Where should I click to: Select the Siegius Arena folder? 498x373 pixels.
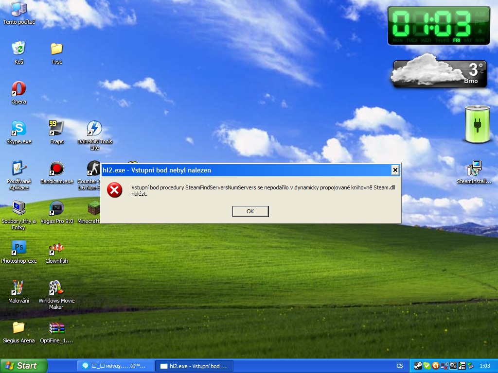(19, 332)
